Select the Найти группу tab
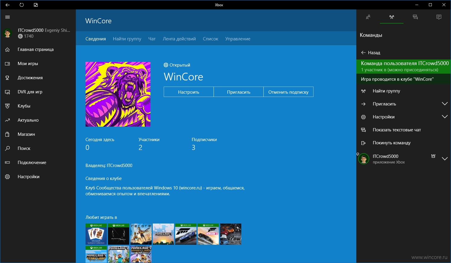Viewport: 451px width, 263px height. pos(127,39)
